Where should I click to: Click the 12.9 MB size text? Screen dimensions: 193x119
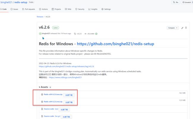click(x=182, y=100)
